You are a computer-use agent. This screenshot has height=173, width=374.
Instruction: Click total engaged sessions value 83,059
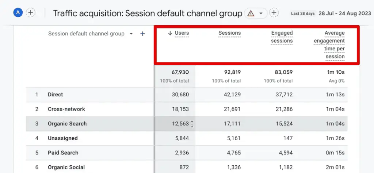pos(284,72)
